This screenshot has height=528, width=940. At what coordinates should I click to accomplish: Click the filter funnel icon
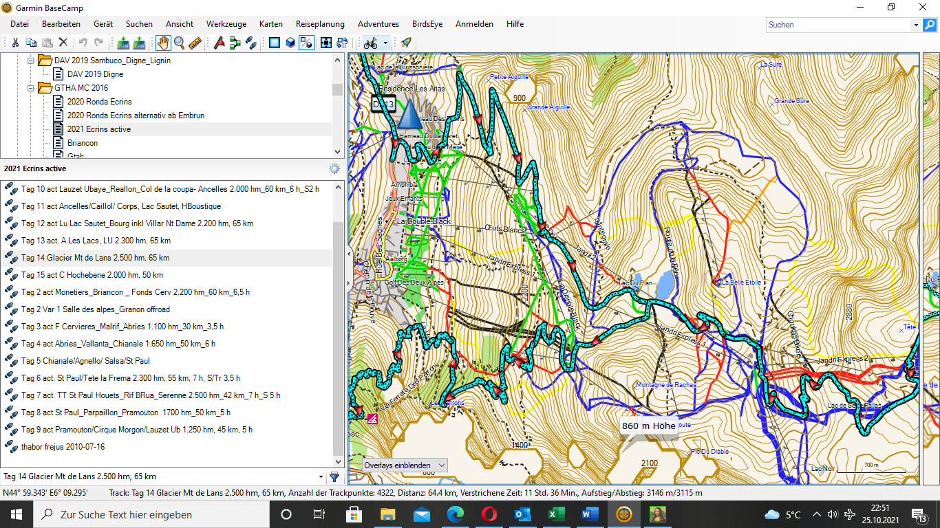(334, 476)
